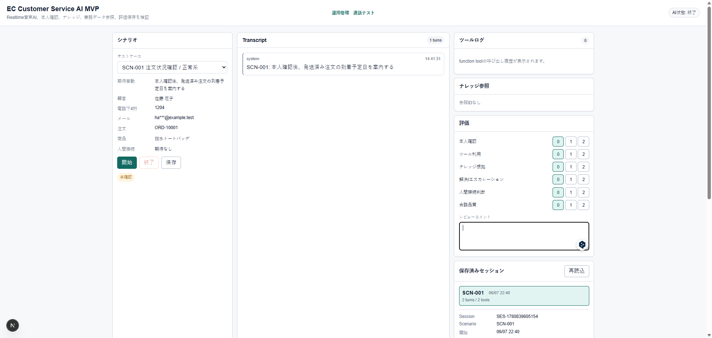Click inside the レビューコメント text area
712x338 pixels.
tap(524, 236)
